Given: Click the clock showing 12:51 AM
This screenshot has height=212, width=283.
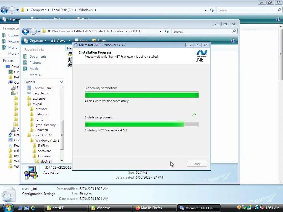Looking at the screenshot, I should pos(272,208).
